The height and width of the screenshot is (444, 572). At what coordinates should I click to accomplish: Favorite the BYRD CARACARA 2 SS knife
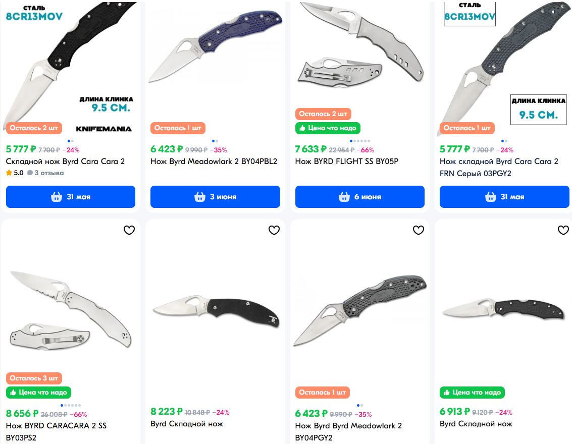pyautogui.click(x=129, y=230)
